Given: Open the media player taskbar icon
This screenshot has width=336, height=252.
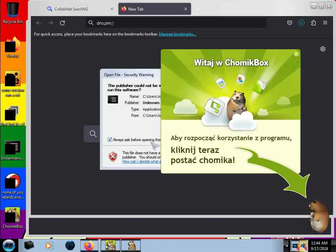Looking at the screenshot, I should point(49,245).
